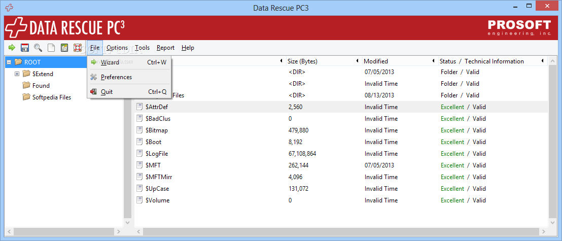The height and width of the screenshot is (241, 562).
Task: Open the Options menu
Action: coord(117,47)
